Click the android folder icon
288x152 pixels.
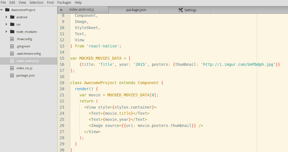[12, 17]
